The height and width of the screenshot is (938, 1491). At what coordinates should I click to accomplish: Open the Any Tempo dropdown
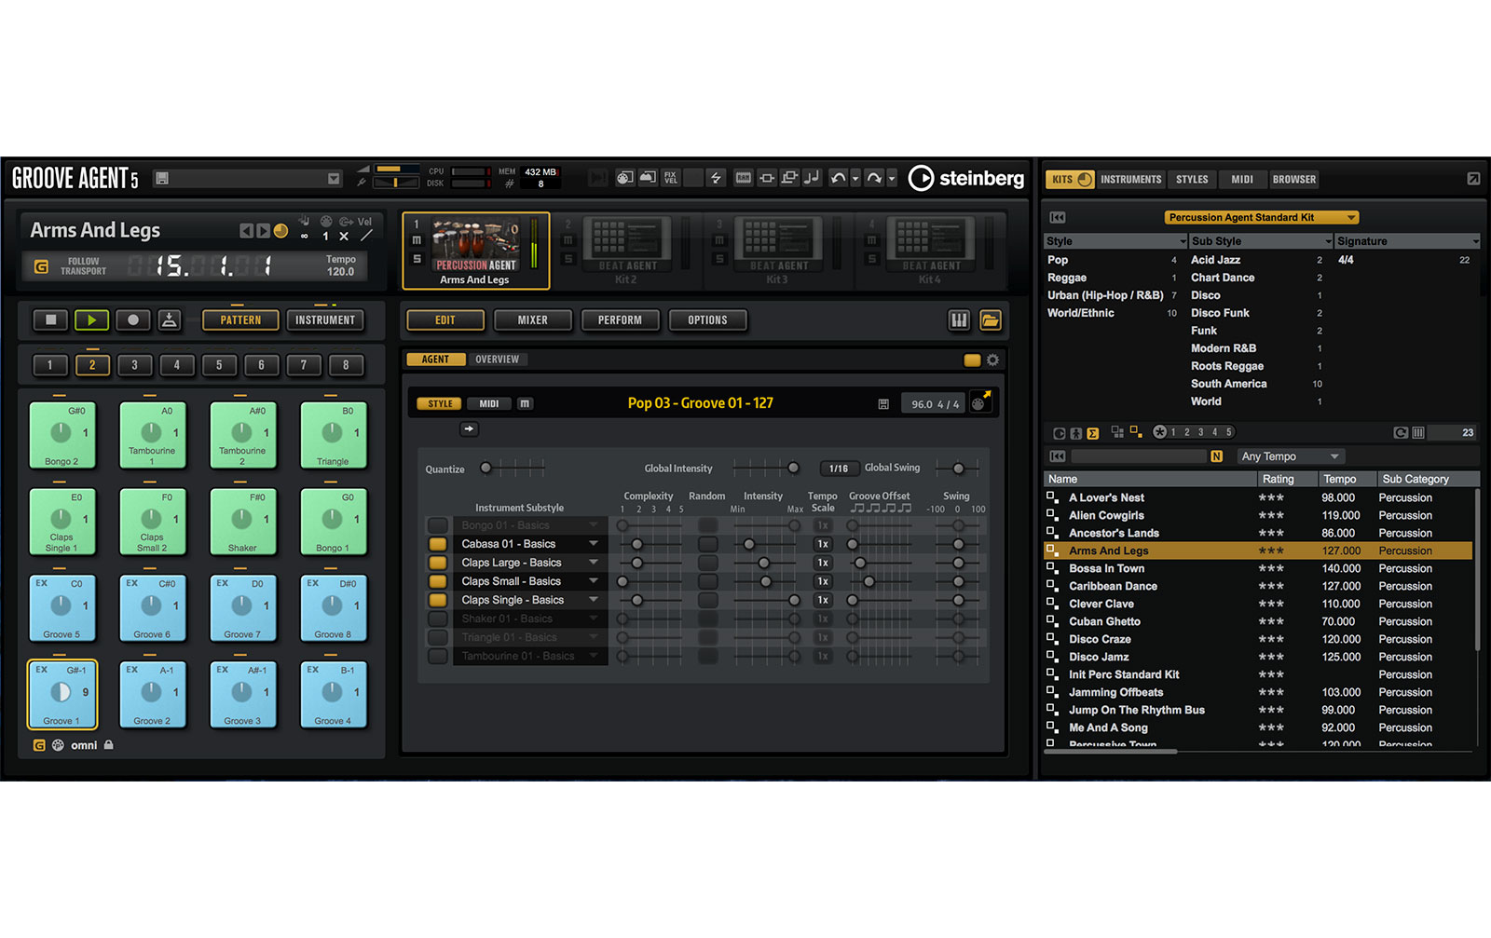click(x=1292, y=456)
